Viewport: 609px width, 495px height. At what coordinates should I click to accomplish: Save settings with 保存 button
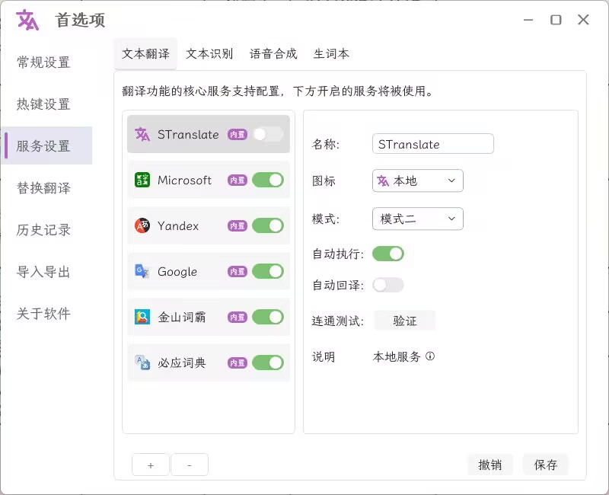(x=546, y=465)
